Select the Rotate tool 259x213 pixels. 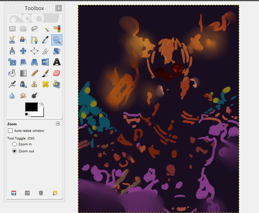click(x=57, y=51)
